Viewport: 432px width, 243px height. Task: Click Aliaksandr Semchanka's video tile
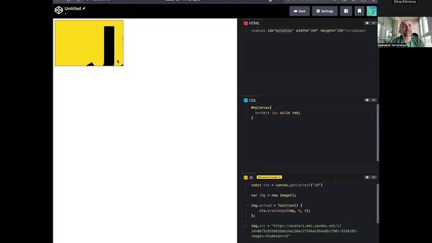click(x=405, y=32)
